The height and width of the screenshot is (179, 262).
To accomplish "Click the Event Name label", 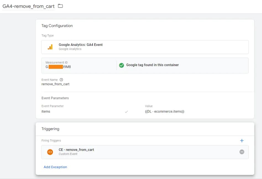I will (49, 80).
